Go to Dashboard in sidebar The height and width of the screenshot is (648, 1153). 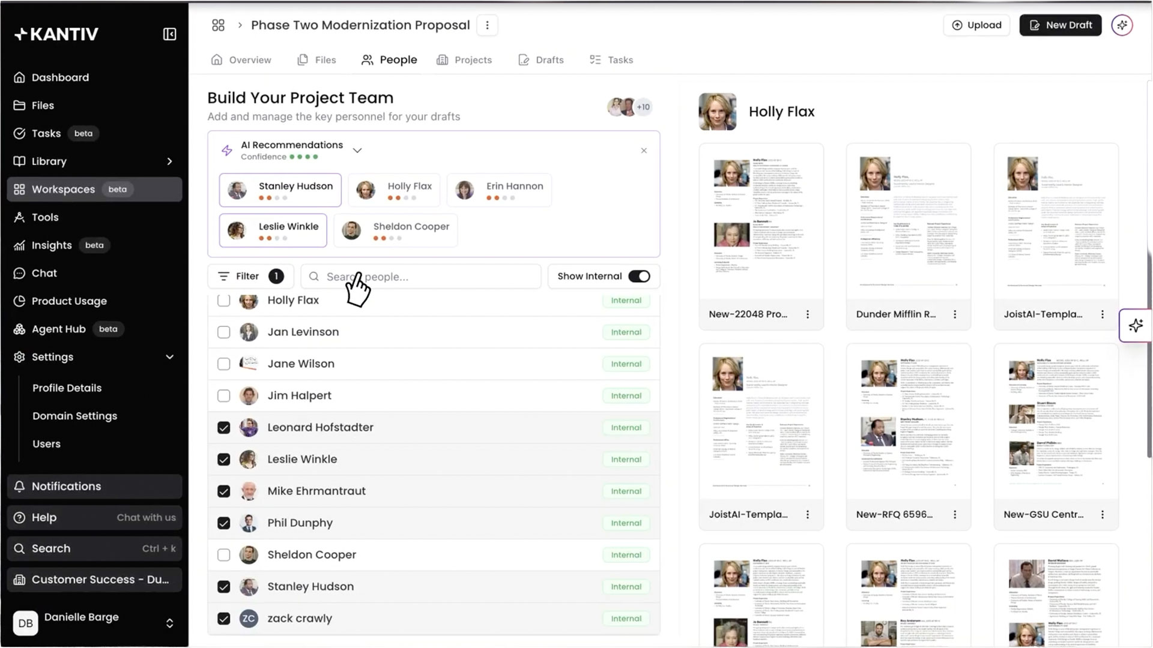[x=94, y=77]
